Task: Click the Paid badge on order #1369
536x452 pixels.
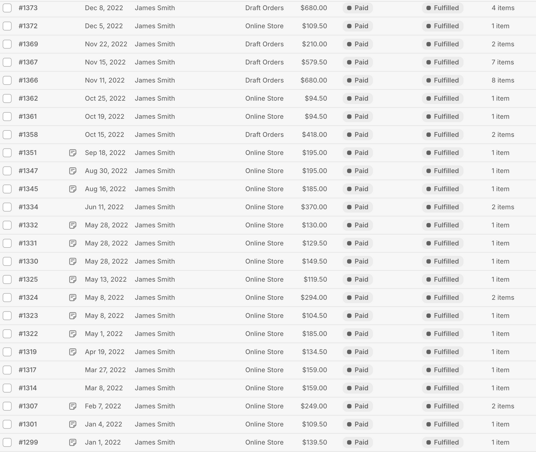Action: coord(358,44)
